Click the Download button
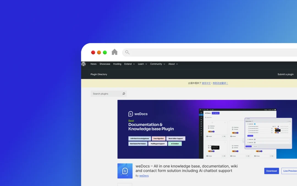The image size is (297, 186). tap(271, 171)
